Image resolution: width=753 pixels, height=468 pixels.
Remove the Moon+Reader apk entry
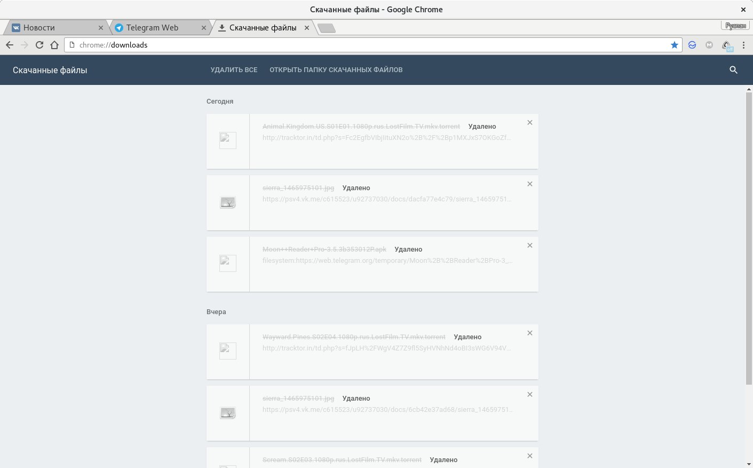[x=530, y=245]
